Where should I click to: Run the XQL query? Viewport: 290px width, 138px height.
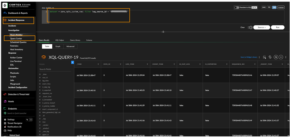(278, 27)
